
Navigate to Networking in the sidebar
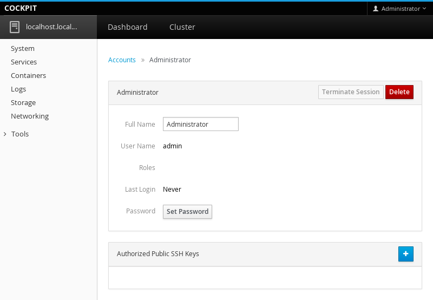pos(30,116)
